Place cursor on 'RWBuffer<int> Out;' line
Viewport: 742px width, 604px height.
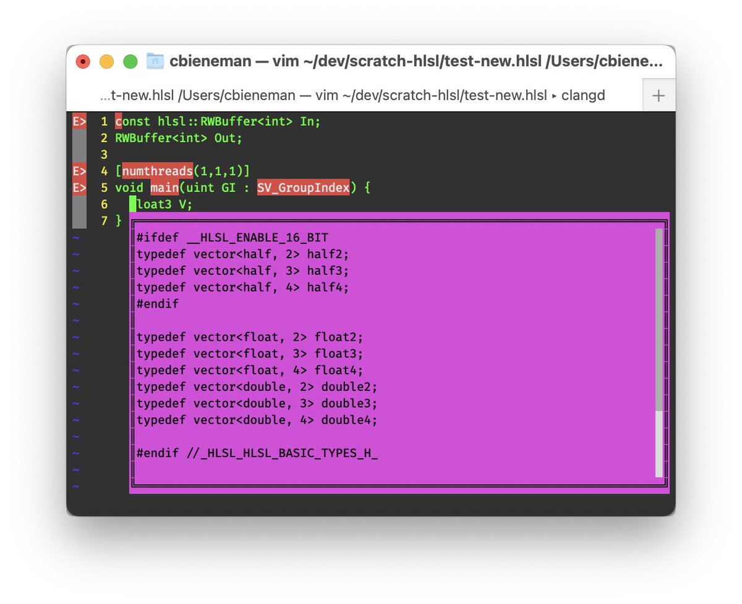(179, 138)
